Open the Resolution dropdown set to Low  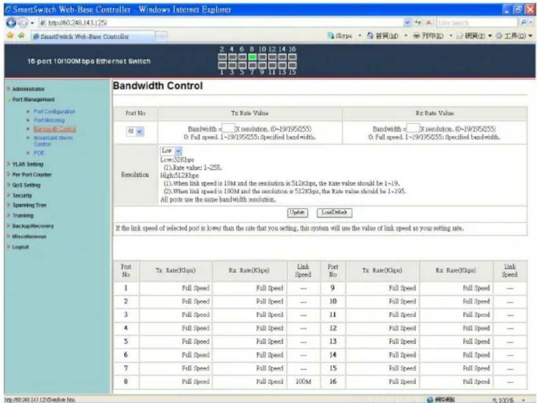[171, 151]
